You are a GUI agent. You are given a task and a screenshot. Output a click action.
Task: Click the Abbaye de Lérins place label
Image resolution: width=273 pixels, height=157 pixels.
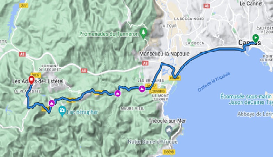pos(255,114)
